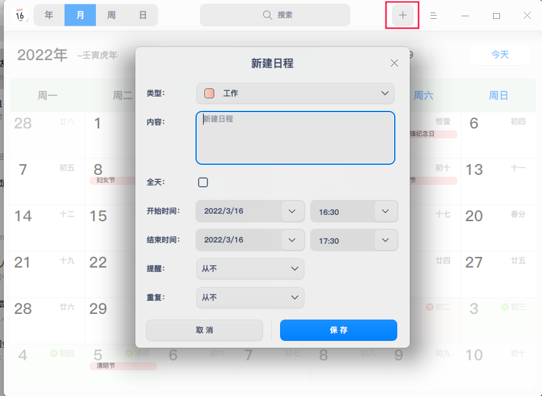Select March 13 in the calendar

point(498,182)
